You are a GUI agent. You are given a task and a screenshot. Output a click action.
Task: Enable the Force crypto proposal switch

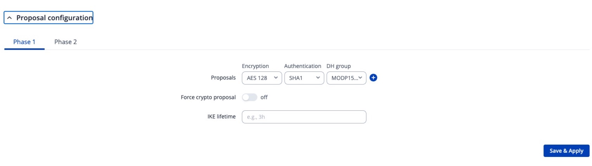[249, 97]
